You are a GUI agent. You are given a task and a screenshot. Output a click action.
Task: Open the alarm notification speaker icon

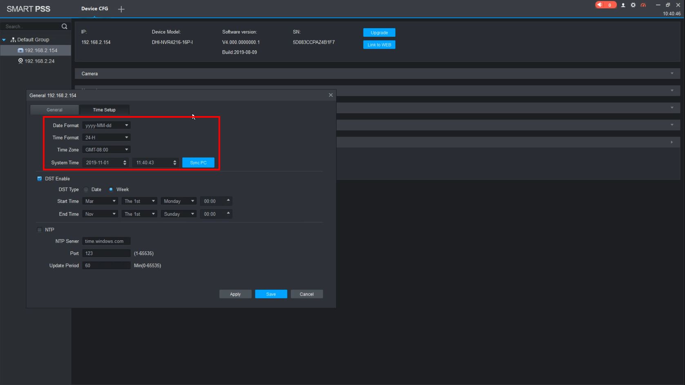click(x=600, y=5)
